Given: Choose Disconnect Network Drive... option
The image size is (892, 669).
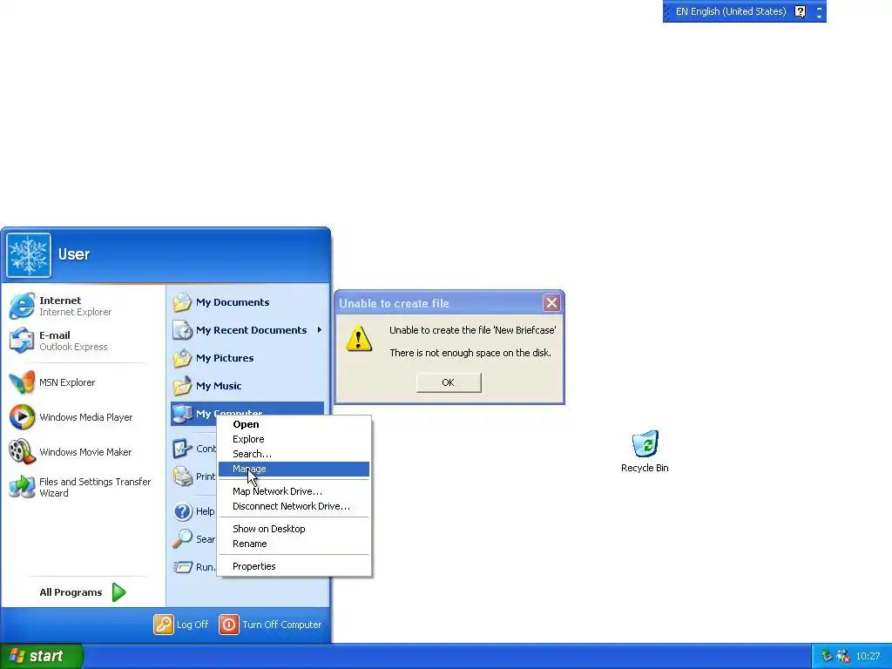Looking at the screenshot, I should click(294, 506).
